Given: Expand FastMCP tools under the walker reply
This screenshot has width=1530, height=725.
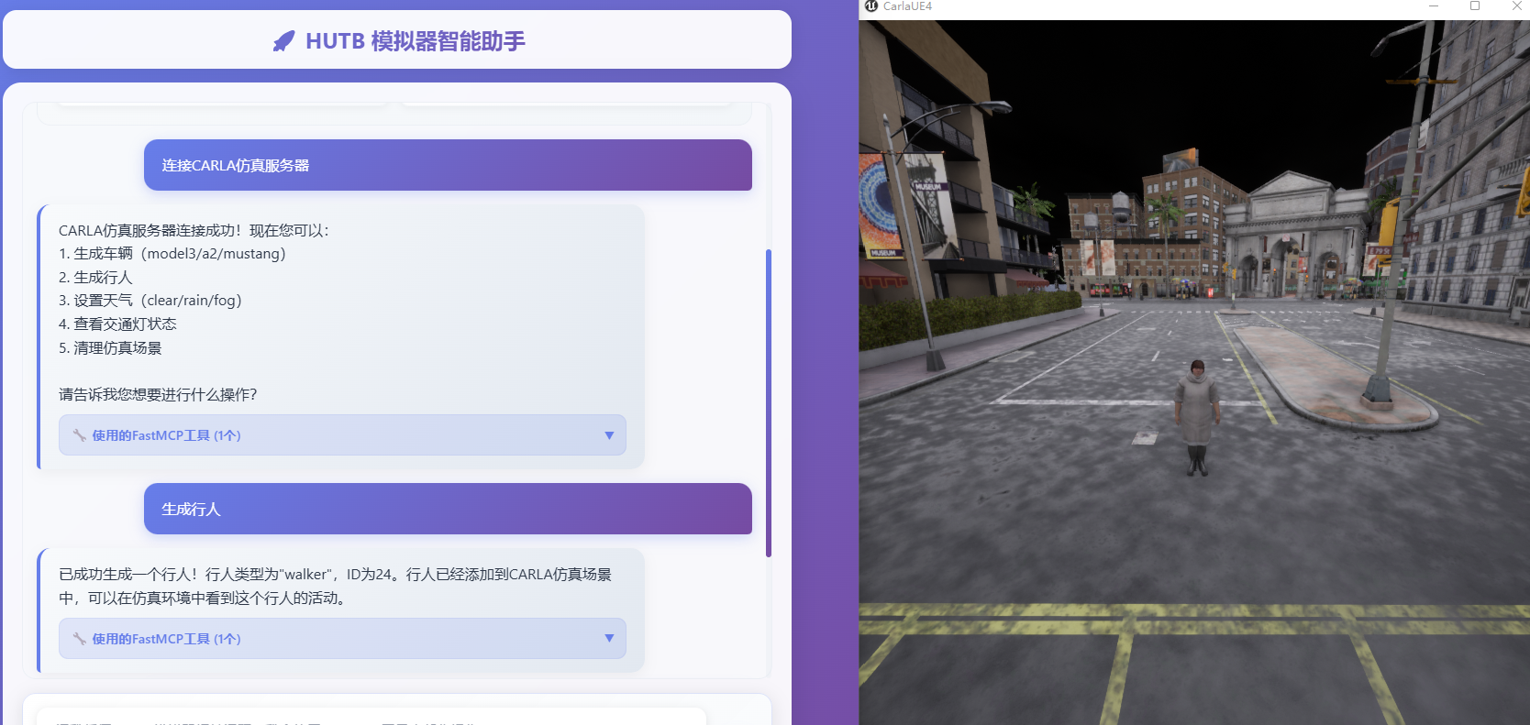Looking at the screenshot, I should click(342, 639).
